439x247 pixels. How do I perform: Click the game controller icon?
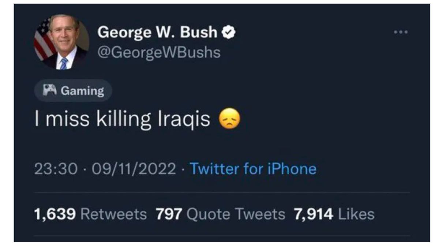49,90
